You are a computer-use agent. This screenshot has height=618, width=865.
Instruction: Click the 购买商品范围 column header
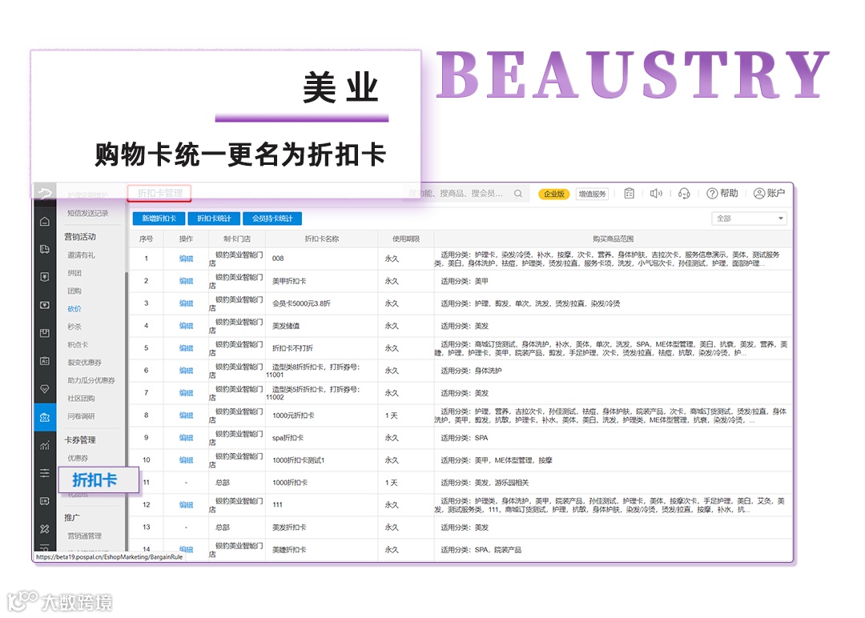click(613, 239)
